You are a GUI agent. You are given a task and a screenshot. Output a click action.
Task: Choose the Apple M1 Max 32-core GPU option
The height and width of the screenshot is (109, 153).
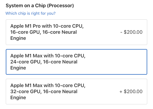[x=76, y=91]
